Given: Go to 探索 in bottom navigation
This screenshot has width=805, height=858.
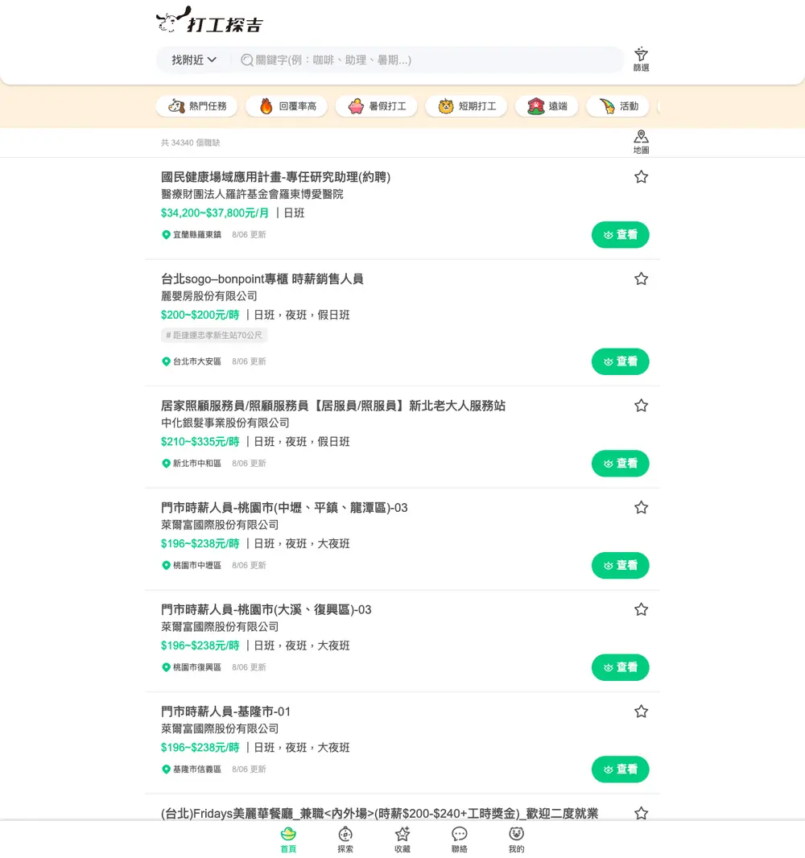Looking at the screenshot, I should coord(345,839).
